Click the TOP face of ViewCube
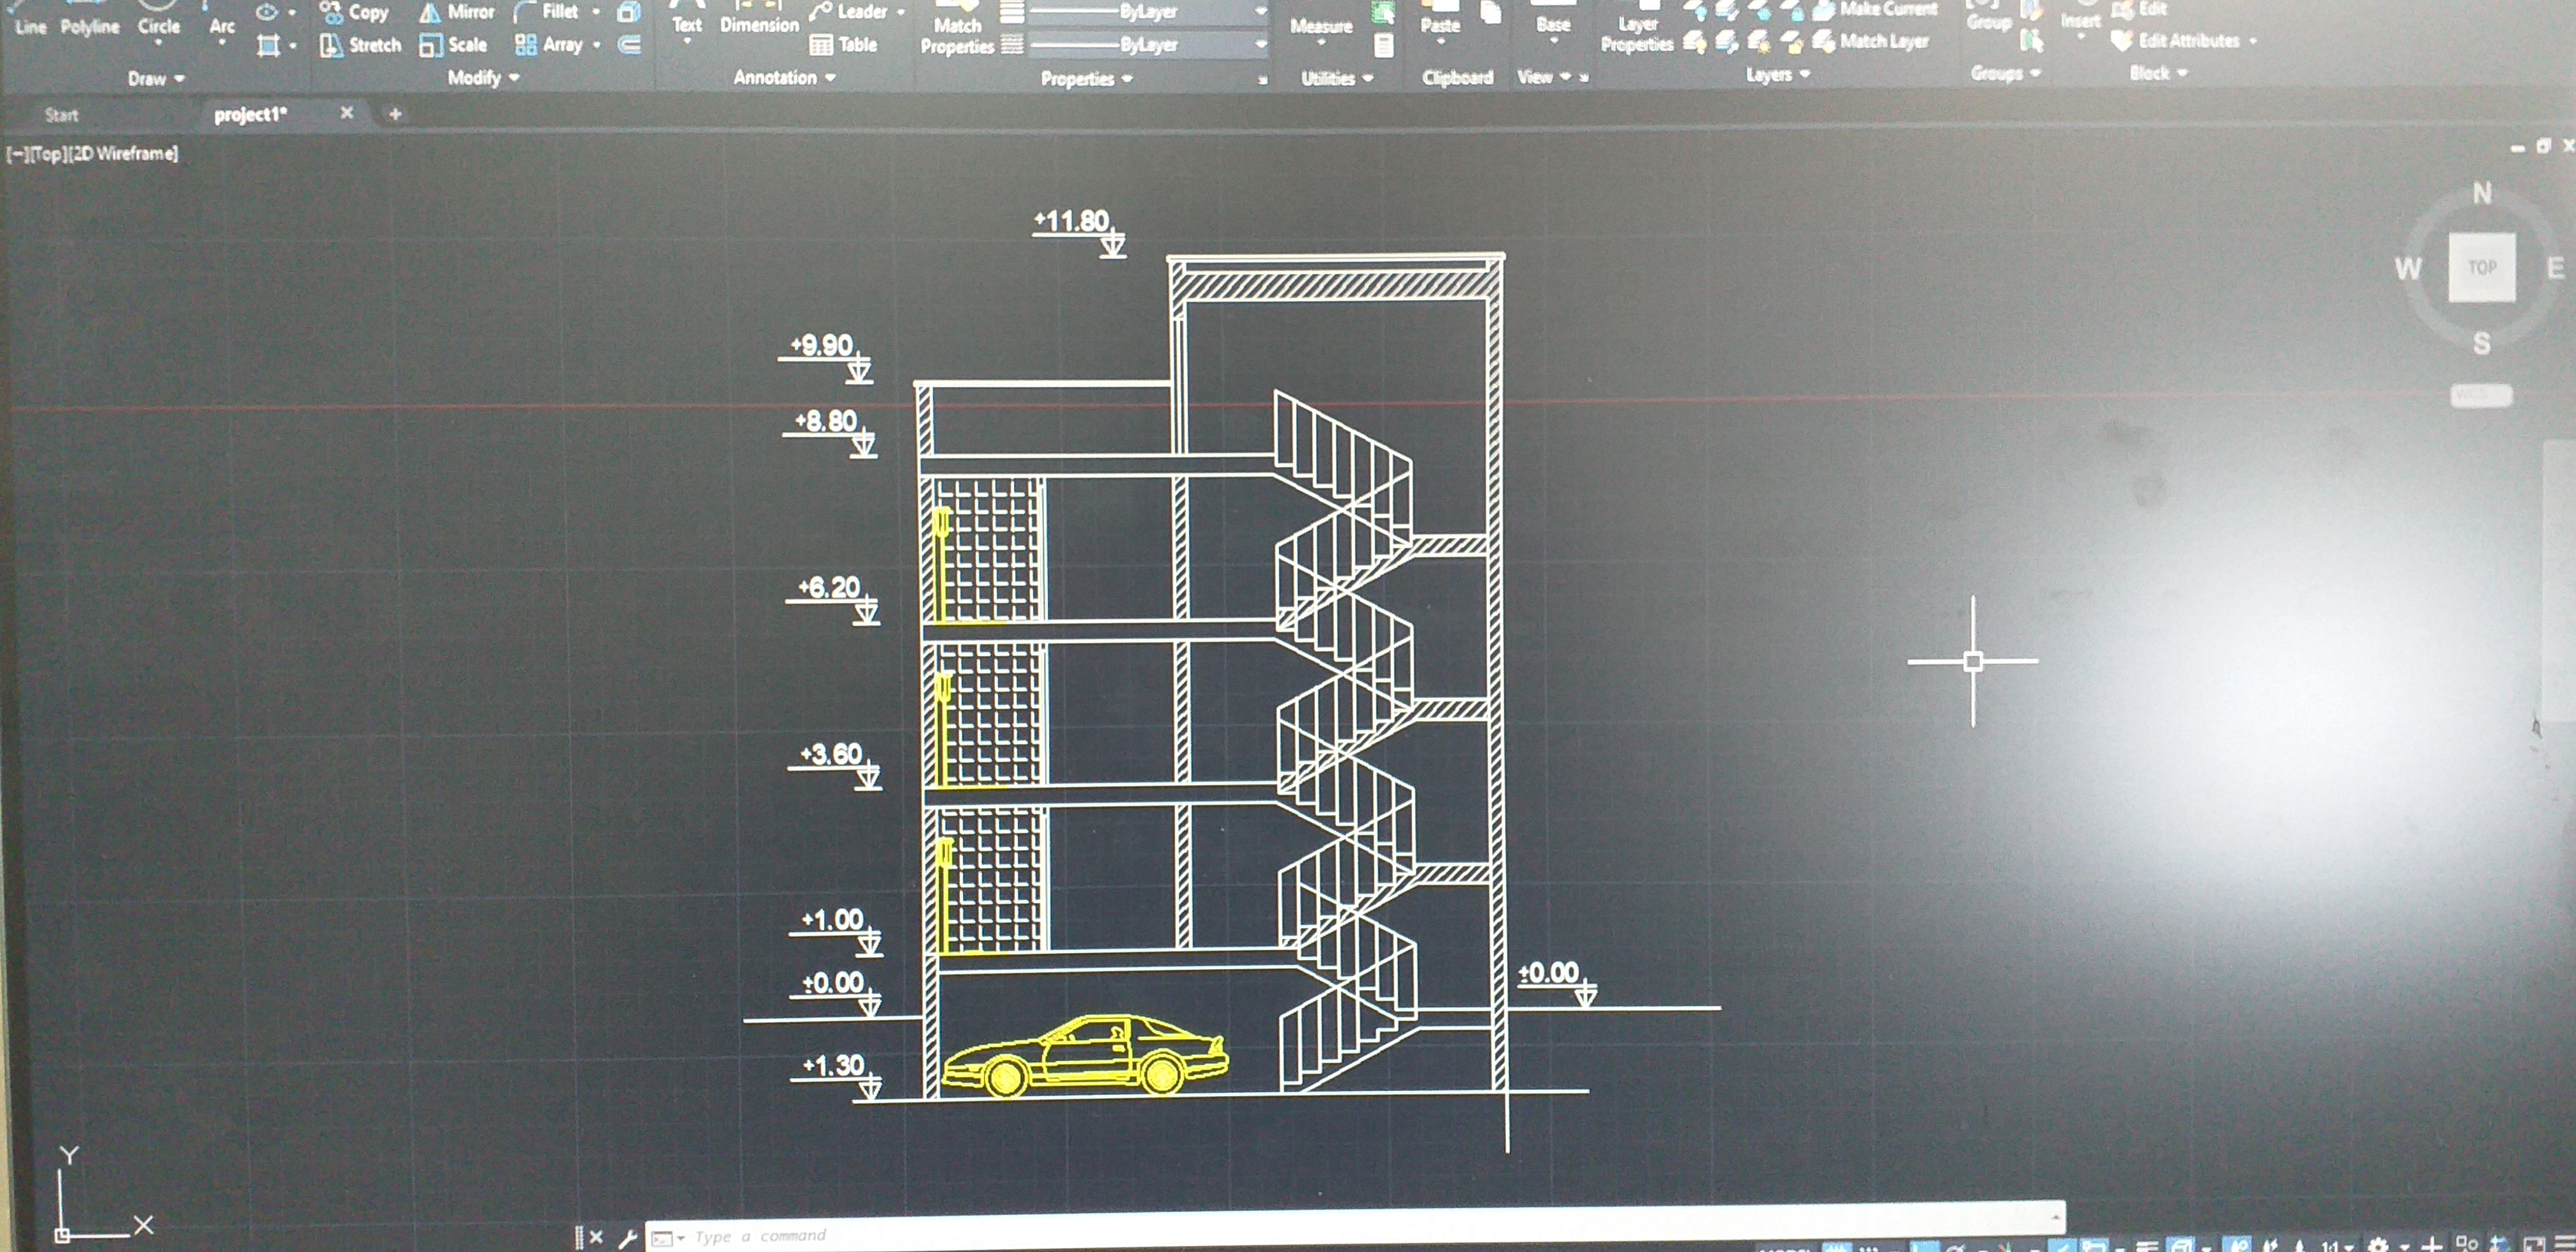The height and width of the screenshot is (1252, 2576). tap(2481, 267)
